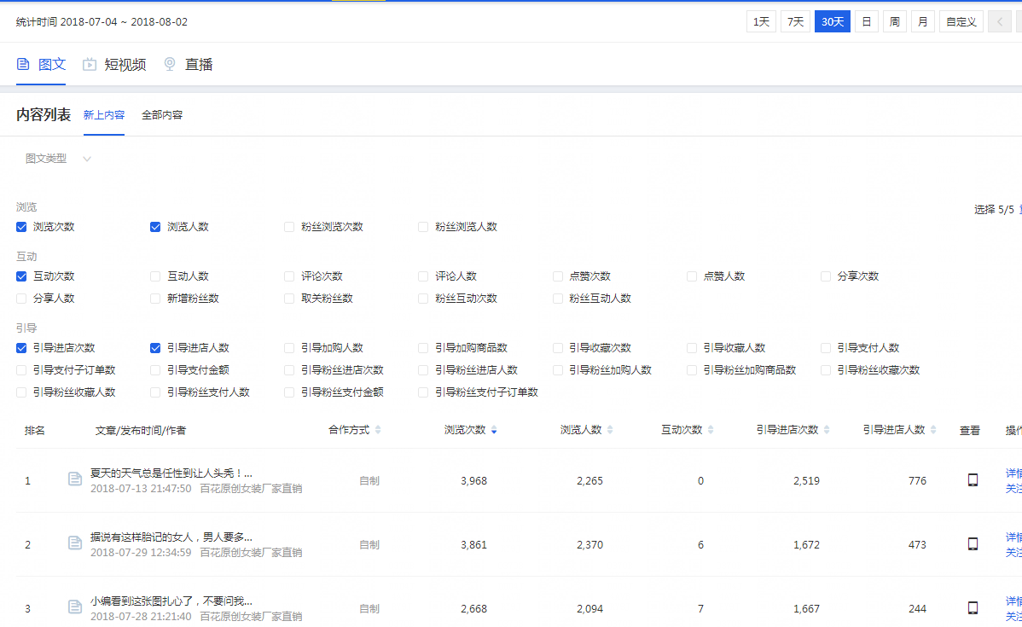Image resolution: width=1022 pixels, height=627 pixels.
Task: View rank 3 article on mobile icon
Action: 973,608
